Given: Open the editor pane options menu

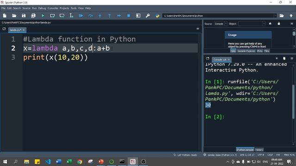Looking at the screenshot, I should pyautogui.click(x=197, y=29).
